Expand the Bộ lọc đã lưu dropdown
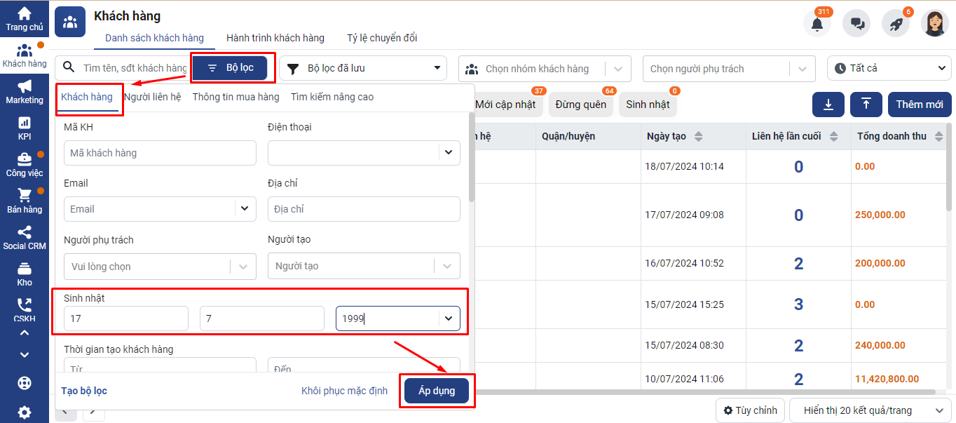Screen dimensions: 956x423 [x=363, y=68]
